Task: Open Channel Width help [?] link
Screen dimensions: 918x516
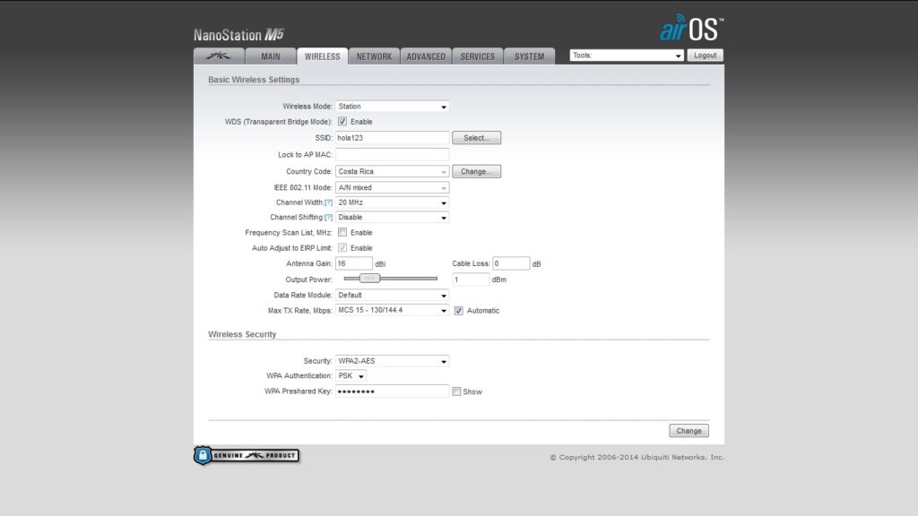Action: click(x=328, y=202)
